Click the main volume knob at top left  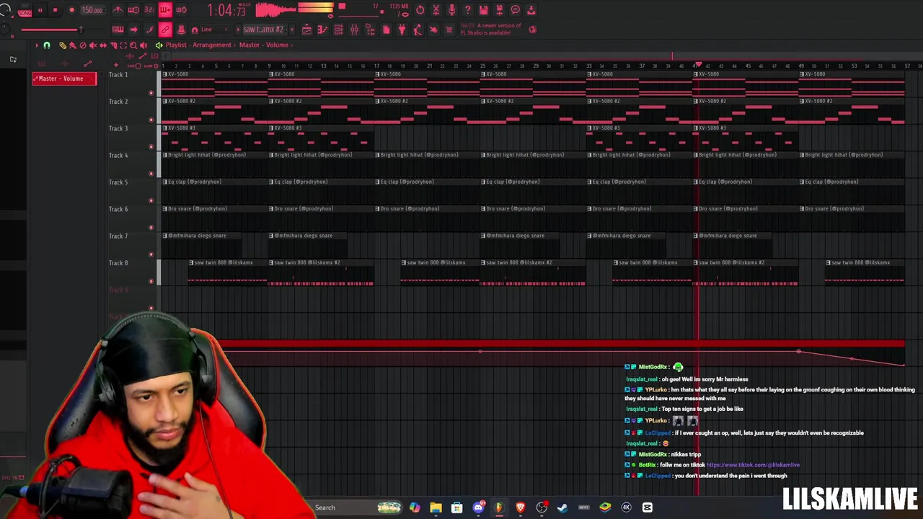[x=6, y=10]
